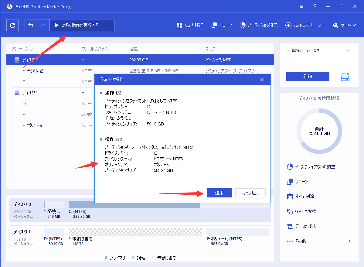
Task: Click the ディスク 0 usage donut chart
Action: point(319,131)
